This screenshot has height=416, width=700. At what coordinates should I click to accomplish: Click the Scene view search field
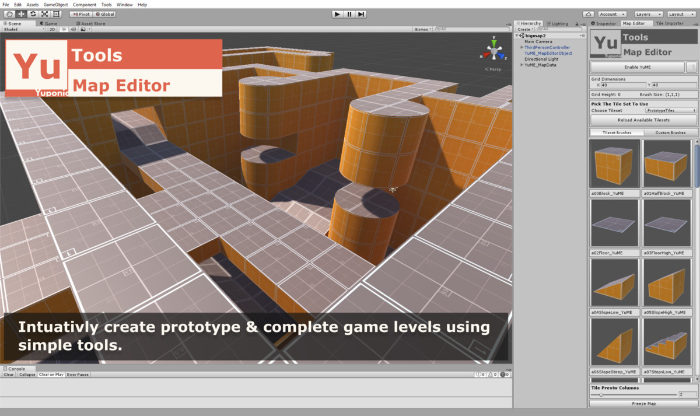point(473,29)
